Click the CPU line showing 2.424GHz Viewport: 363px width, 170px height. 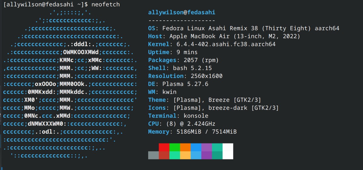pyautogui.click(x=181, y=123)
